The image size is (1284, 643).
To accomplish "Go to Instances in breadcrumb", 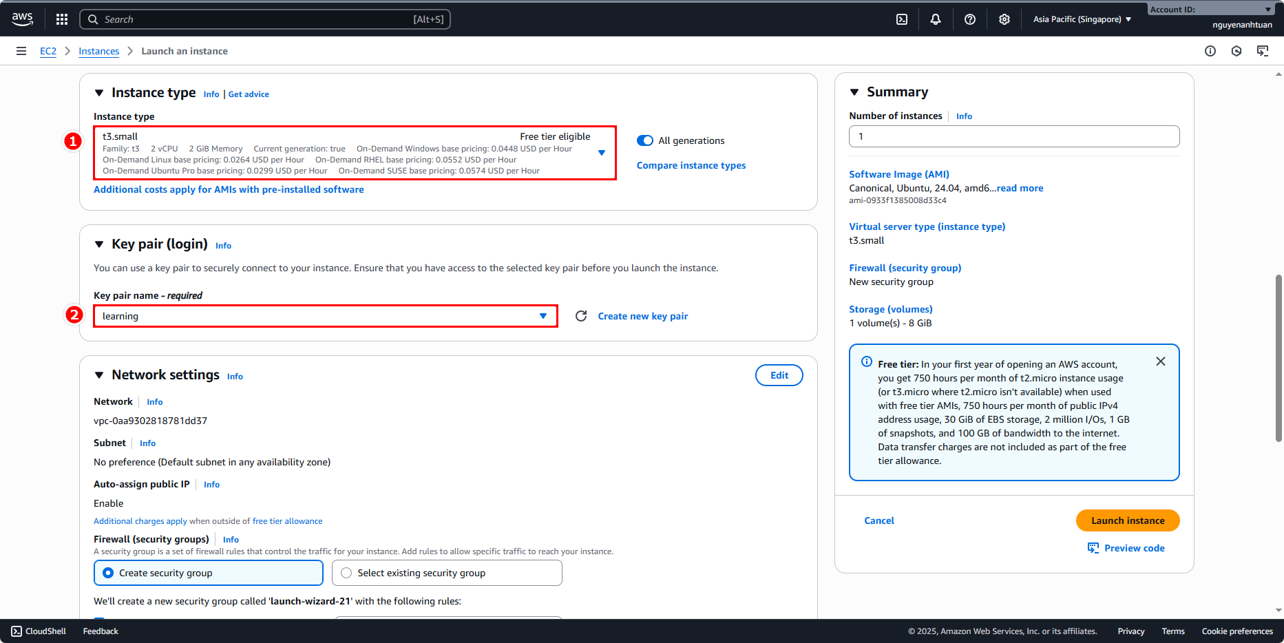I will (x=98, y=51).
